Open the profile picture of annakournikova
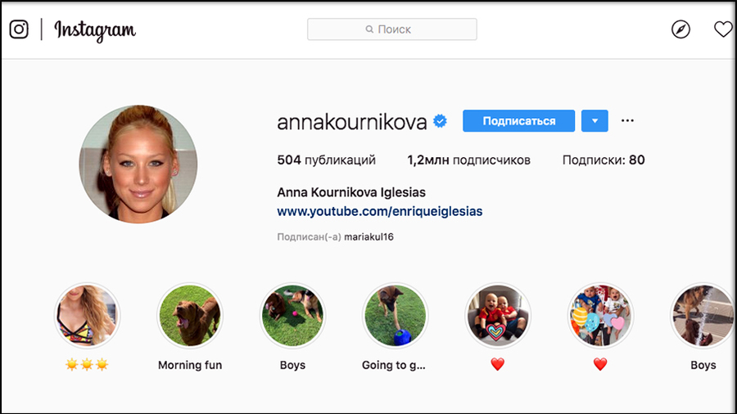737x414 pixels. pos(138,164)
